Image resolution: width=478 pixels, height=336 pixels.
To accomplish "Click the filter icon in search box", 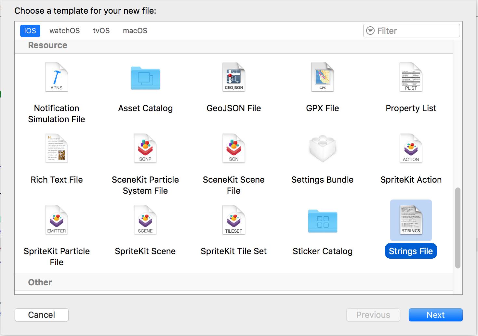I will click(370, 31).
